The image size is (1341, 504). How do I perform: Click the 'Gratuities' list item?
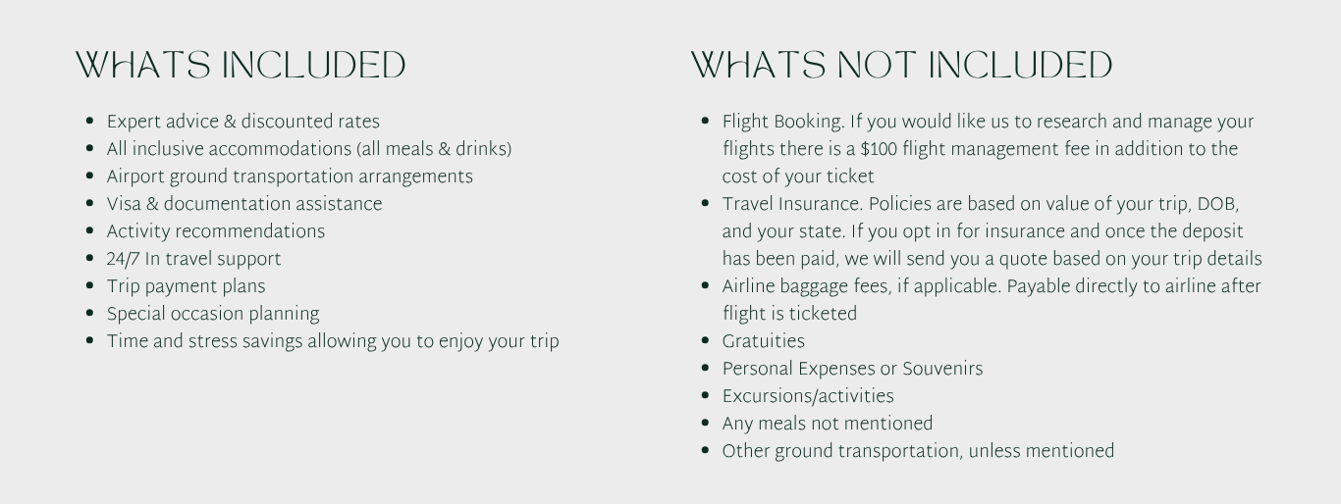click(x=763, y=341)
